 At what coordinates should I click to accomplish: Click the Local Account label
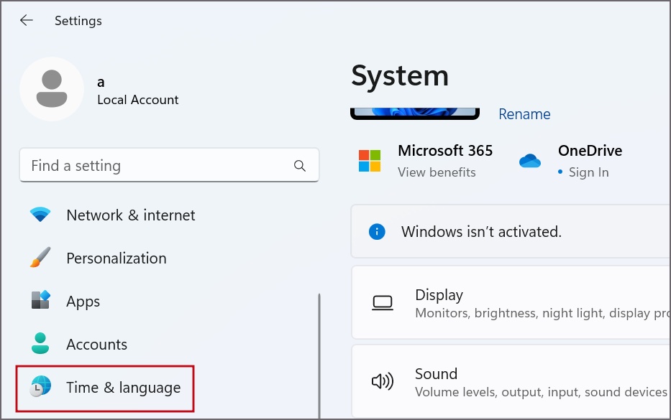pos(138,100)
